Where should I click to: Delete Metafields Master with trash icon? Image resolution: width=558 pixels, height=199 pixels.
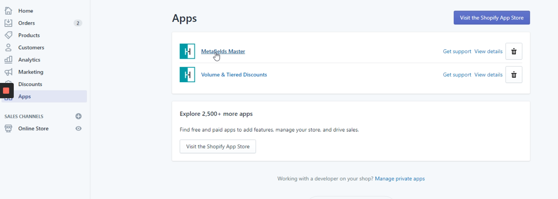coord(514,51)
